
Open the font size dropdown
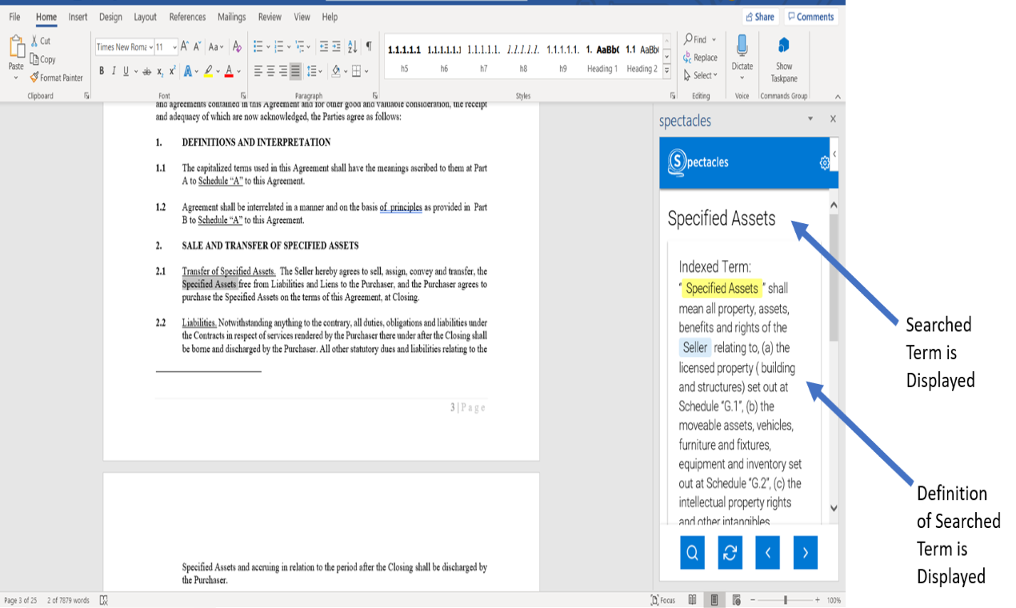tap(174, 47)
